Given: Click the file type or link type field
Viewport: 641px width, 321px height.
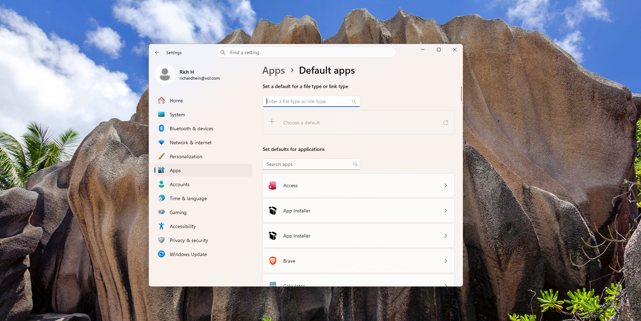Looking at the screenshot, I should pos(311,101).
